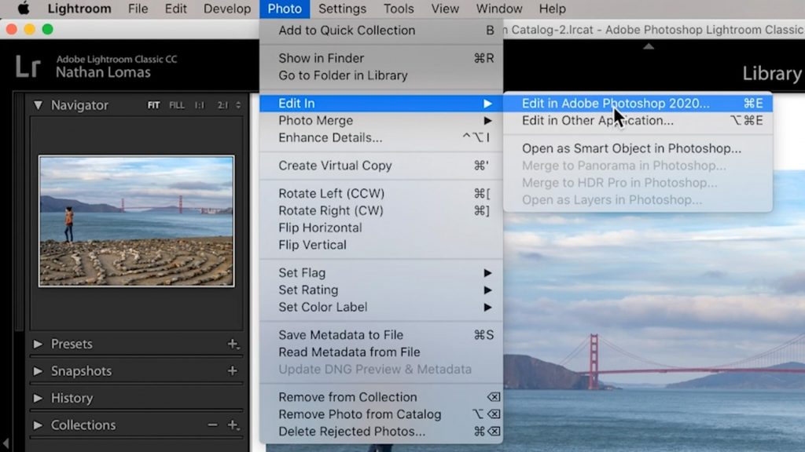Set Navigator zoom to 1:1

click(199, 105)
